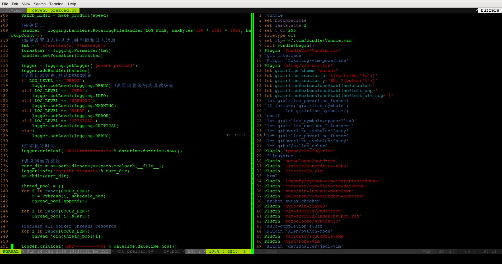The image size is (502, 264).
Task: Click the "python sytax checker comment line
Action: coord(292,201)
